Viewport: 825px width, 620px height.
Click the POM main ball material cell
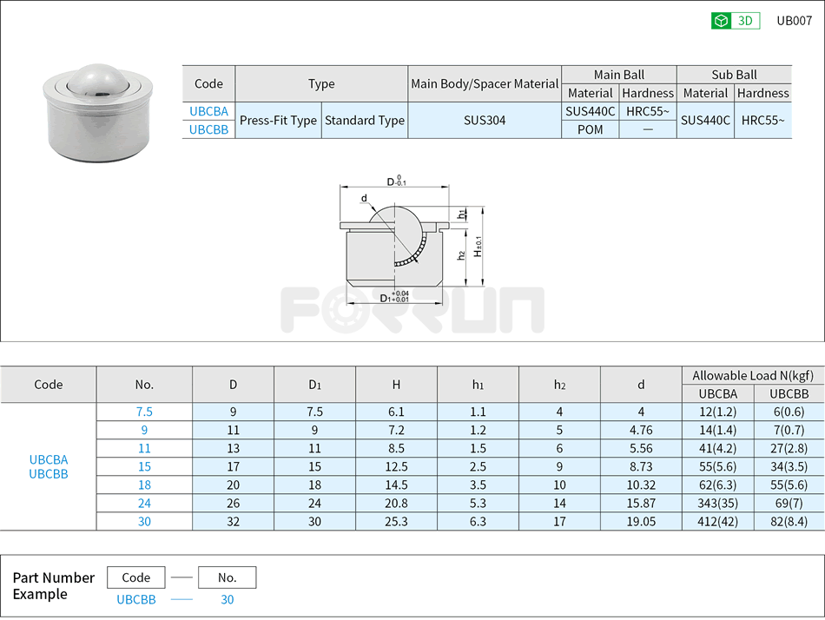point(590,129)
